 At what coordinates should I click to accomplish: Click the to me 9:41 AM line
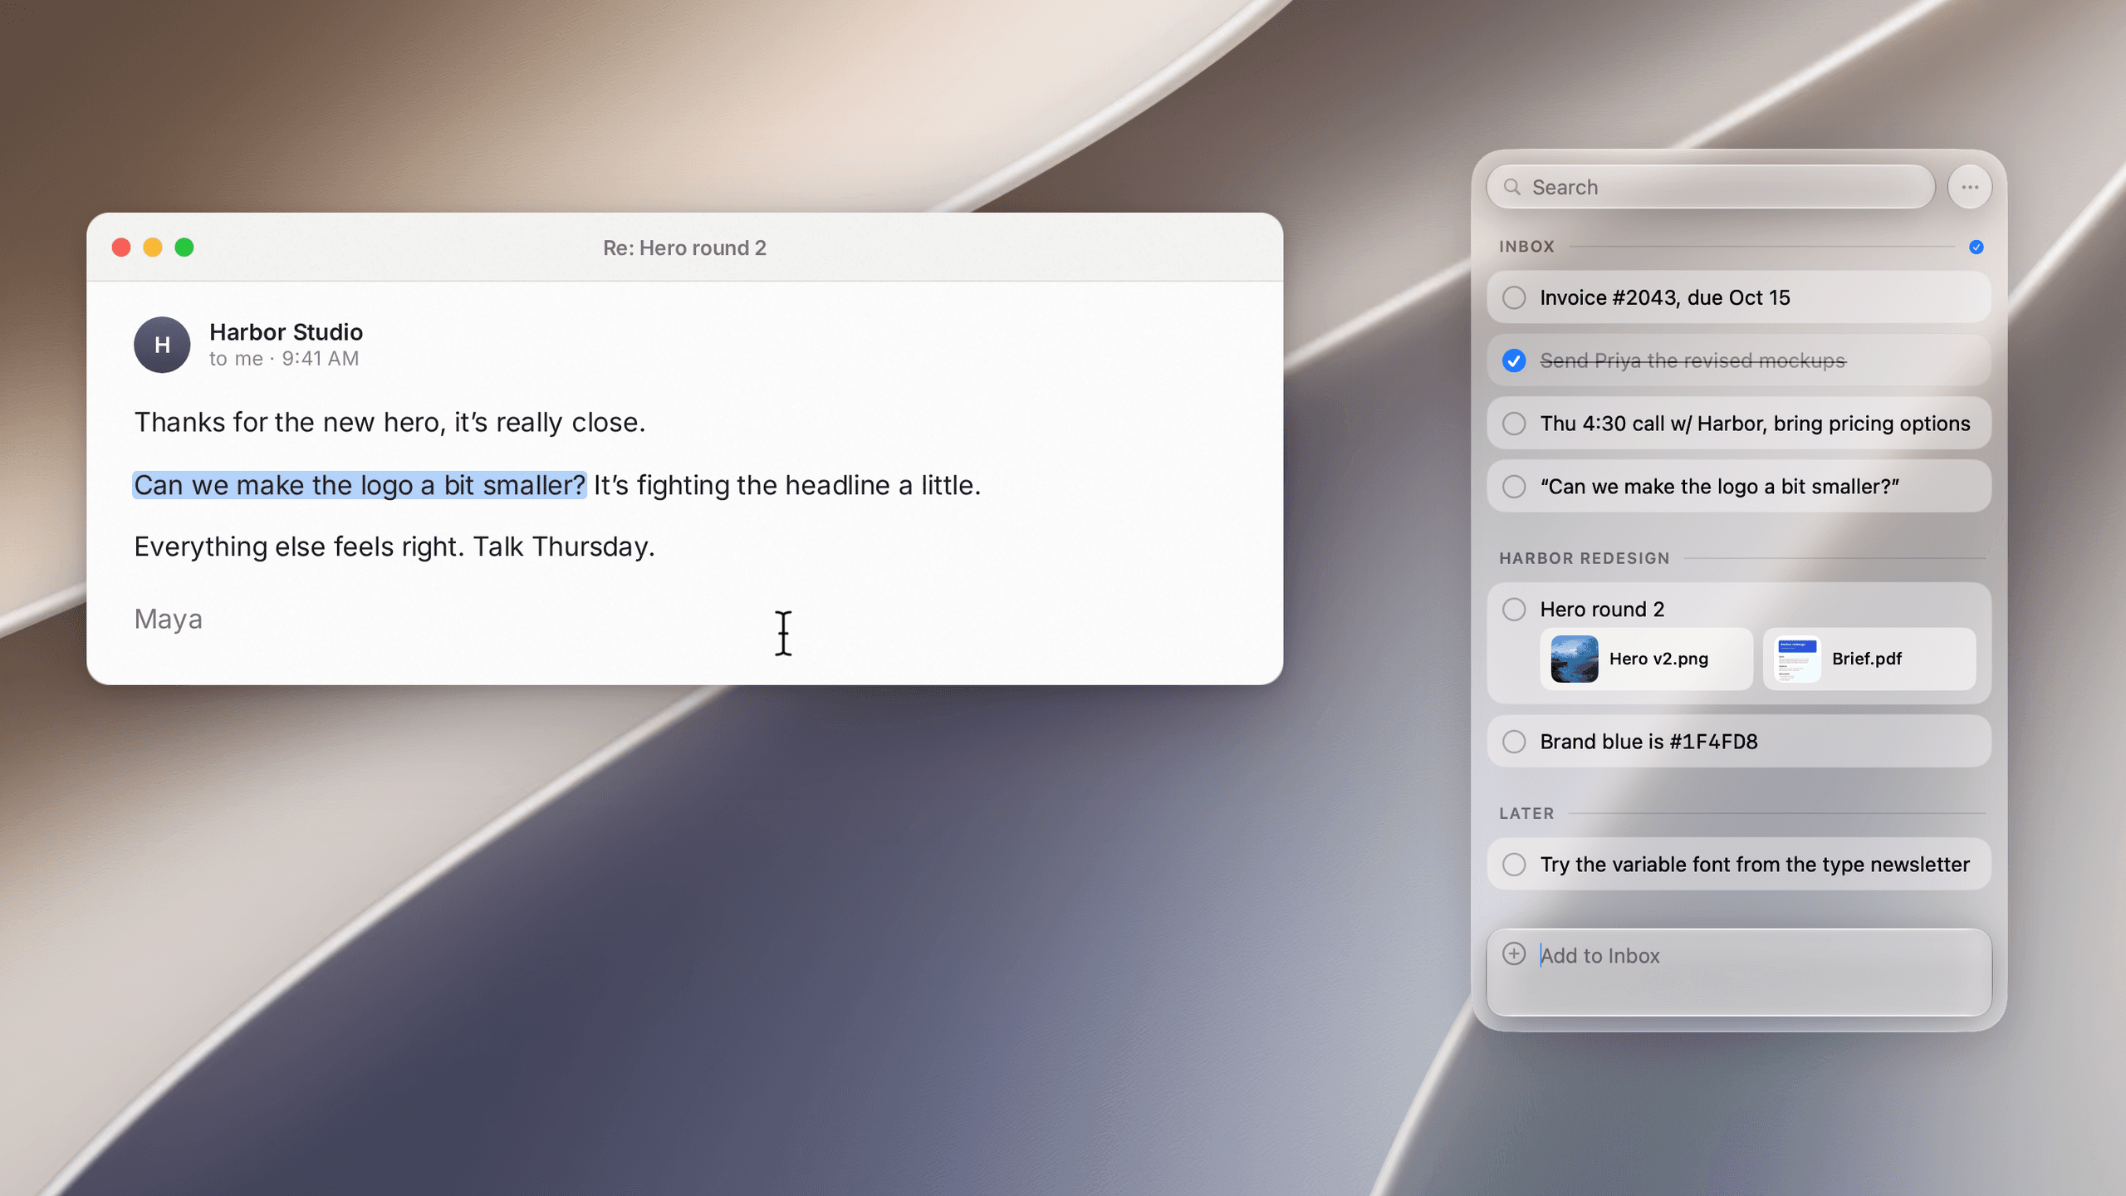click(284, 359)
